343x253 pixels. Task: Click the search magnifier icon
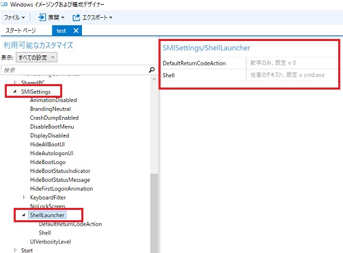tap(152, 70)
